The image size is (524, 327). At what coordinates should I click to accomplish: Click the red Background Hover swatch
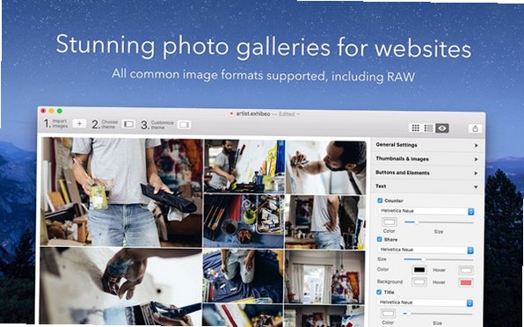tap(465, 282)
